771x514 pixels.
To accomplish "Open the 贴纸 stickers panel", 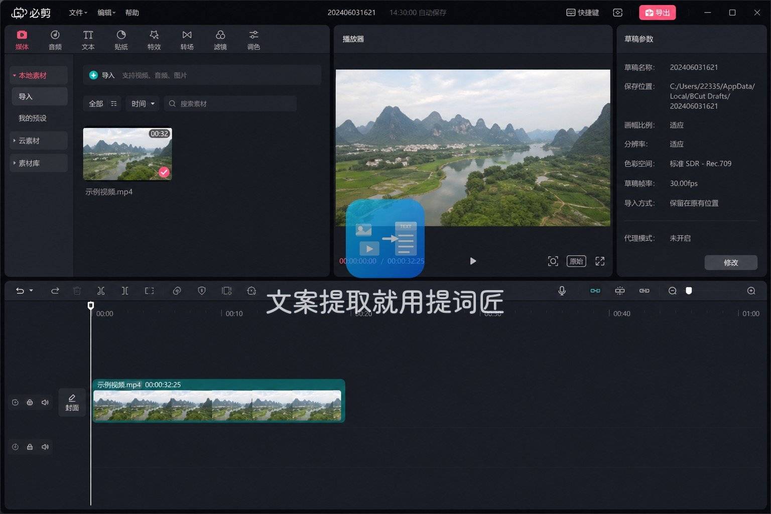I will tap(121, 40).
